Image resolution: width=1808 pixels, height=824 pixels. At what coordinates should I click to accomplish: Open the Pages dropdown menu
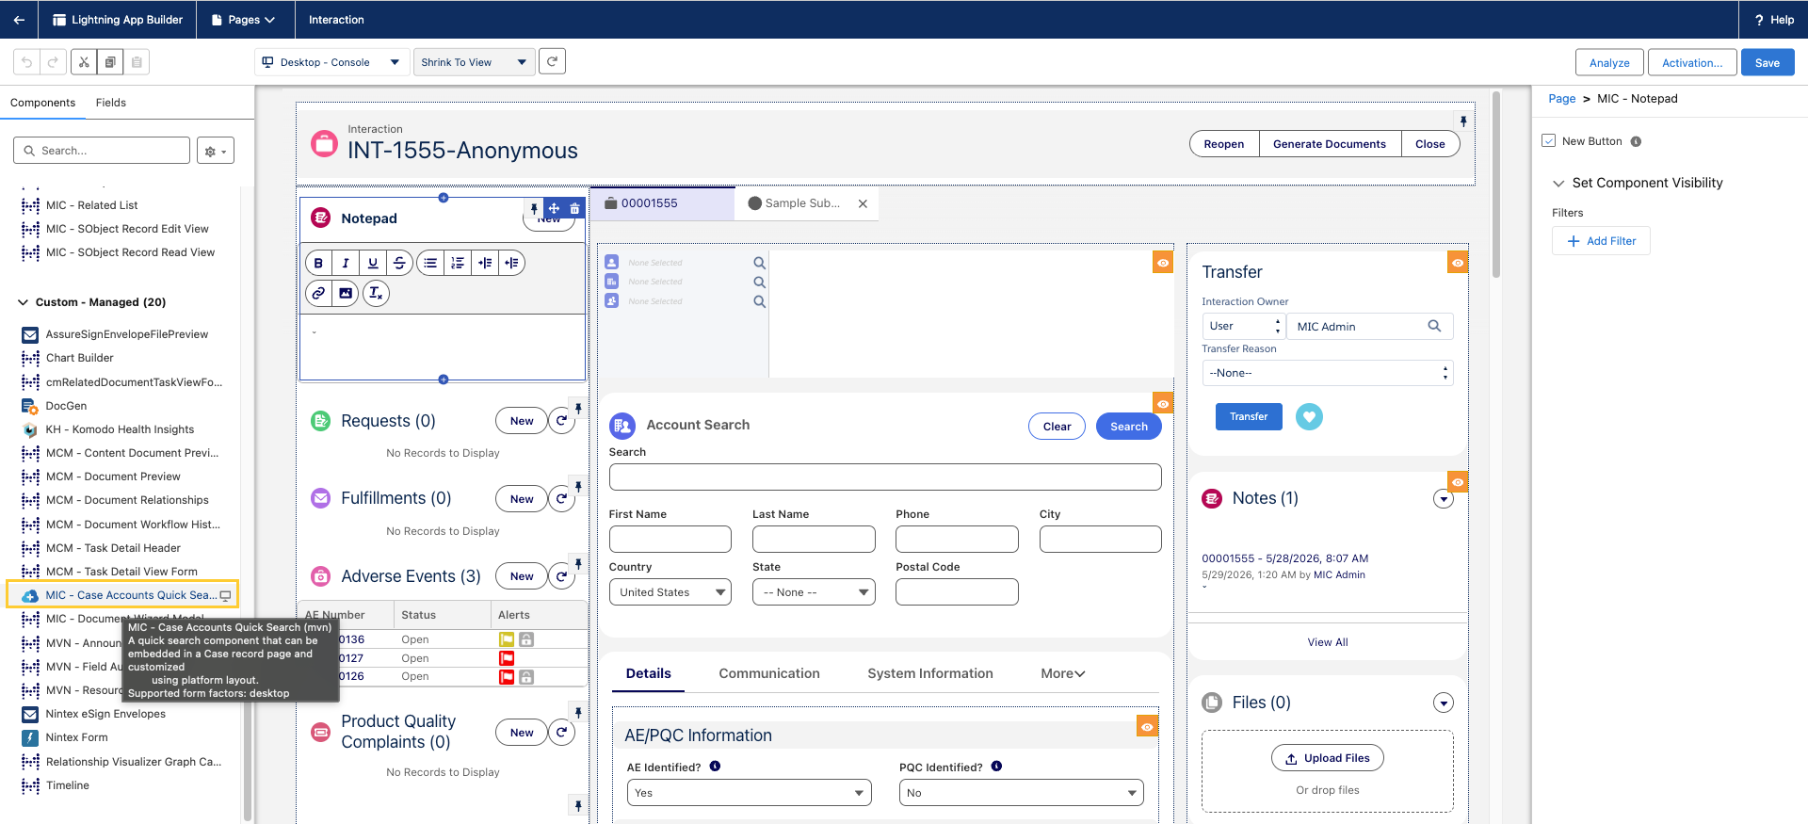click(x=243, y=20)
